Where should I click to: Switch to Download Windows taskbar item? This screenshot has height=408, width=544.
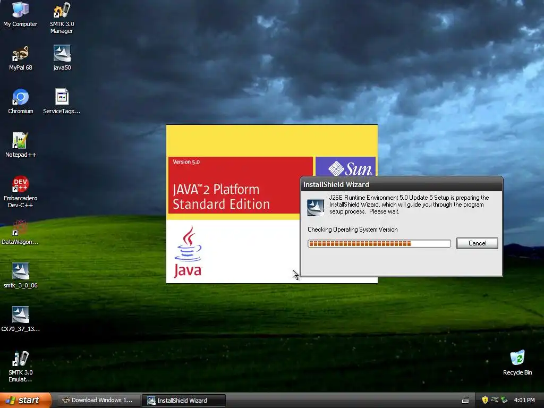(x=98, y=401)
